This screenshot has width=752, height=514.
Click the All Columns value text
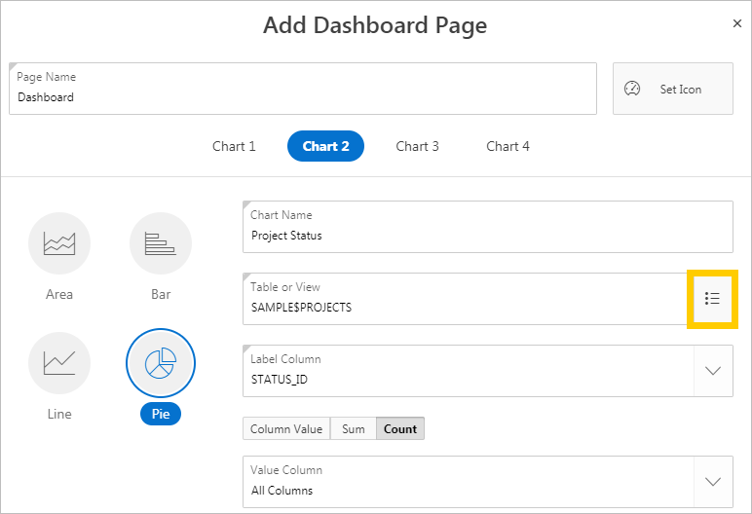282,491
